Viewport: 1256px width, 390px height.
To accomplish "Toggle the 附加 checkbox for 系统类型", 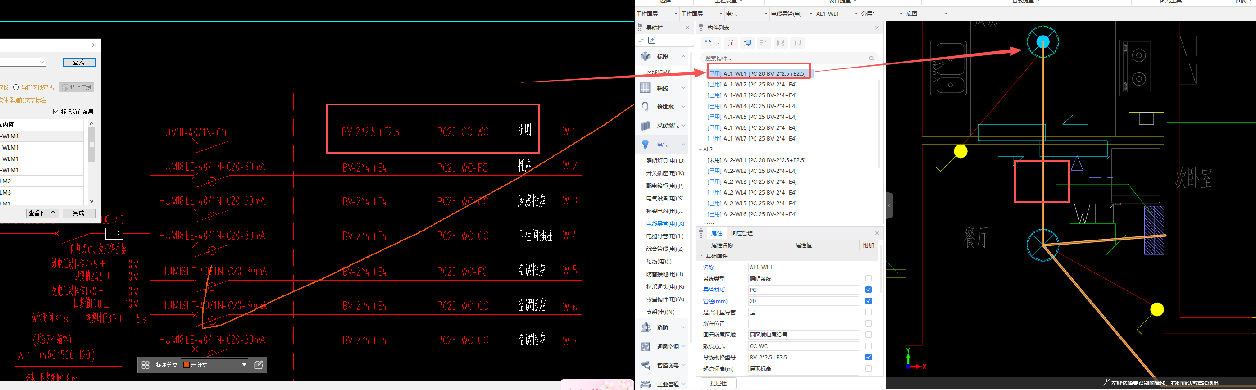I will [x=869, y=278].
